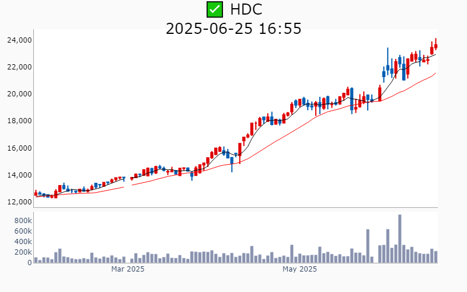
Task: Click the May 2025 date axis label
Action: pyautogui.click(x=299, y=269)
